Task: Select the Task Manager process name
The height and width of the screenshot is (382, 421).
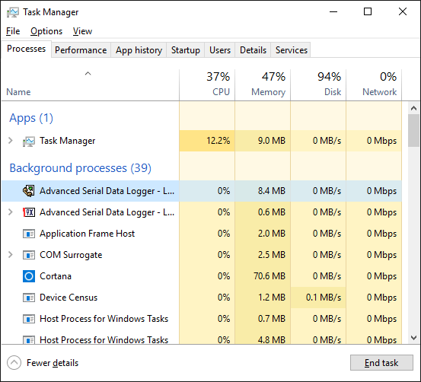Action: pyautogui.click(x=68, y=141)
